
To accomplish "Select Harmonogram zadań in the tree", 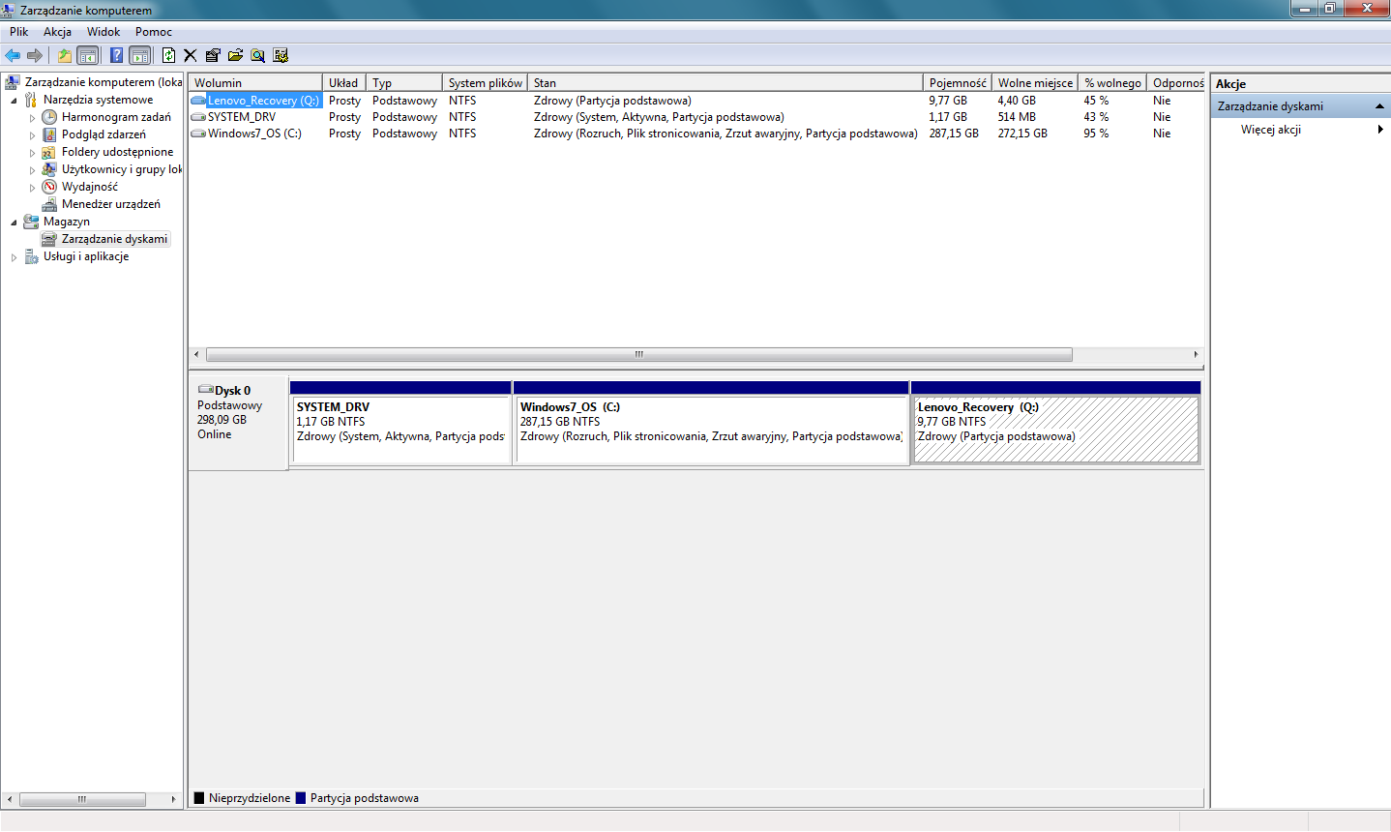I will point(116,117).
